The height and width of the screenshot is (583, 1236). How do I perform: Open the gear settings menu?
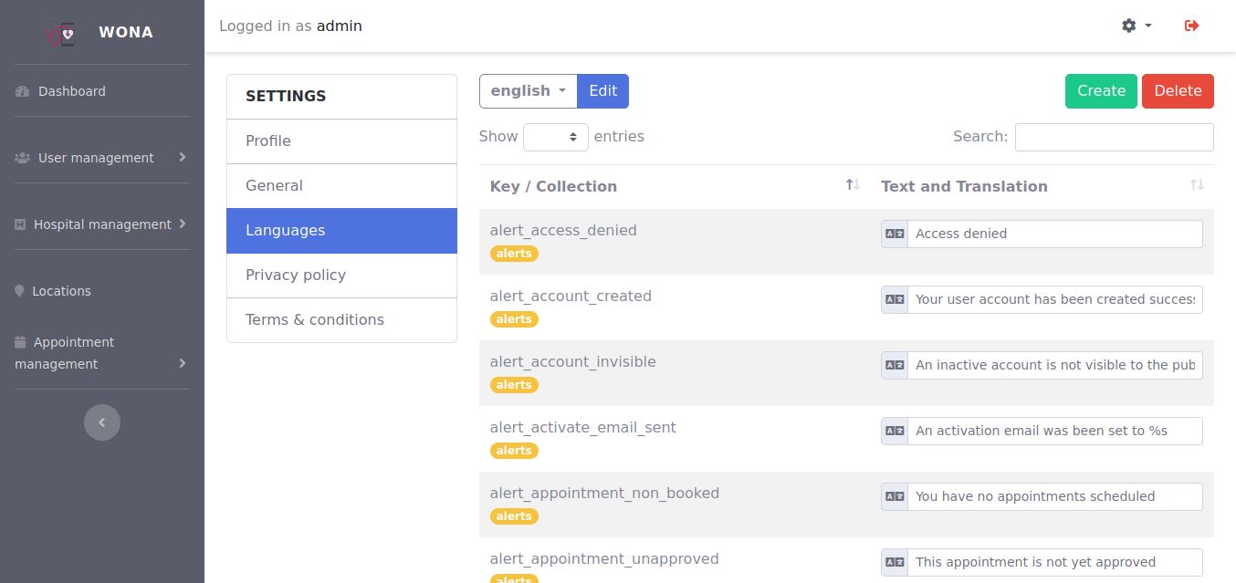[1136, 26]
